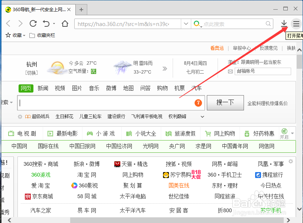
Task: Open undo history dropdown arrow
Action: [54, 23]
